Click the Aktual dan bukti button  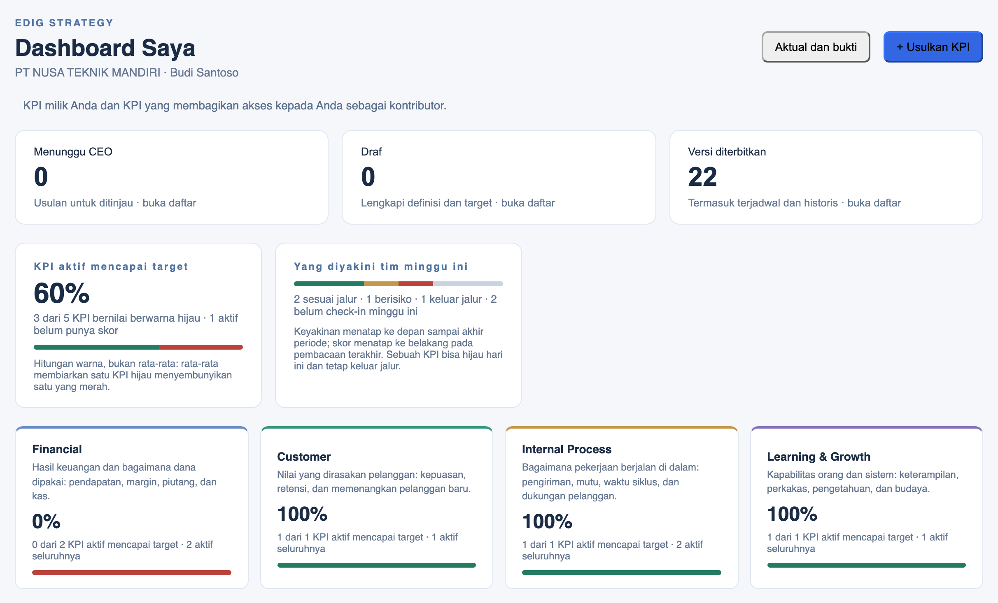(816, 47)
